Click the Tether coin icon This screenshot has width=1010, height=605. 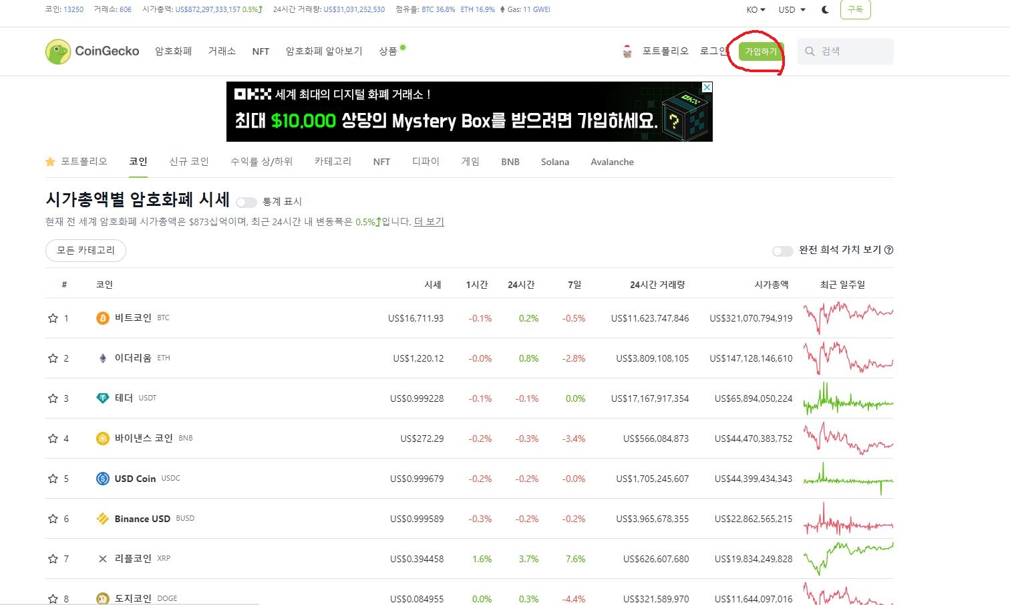(102, 398)
